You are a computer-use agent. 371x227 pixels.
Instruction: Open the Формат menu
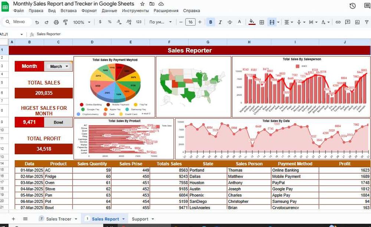point(89,11)
